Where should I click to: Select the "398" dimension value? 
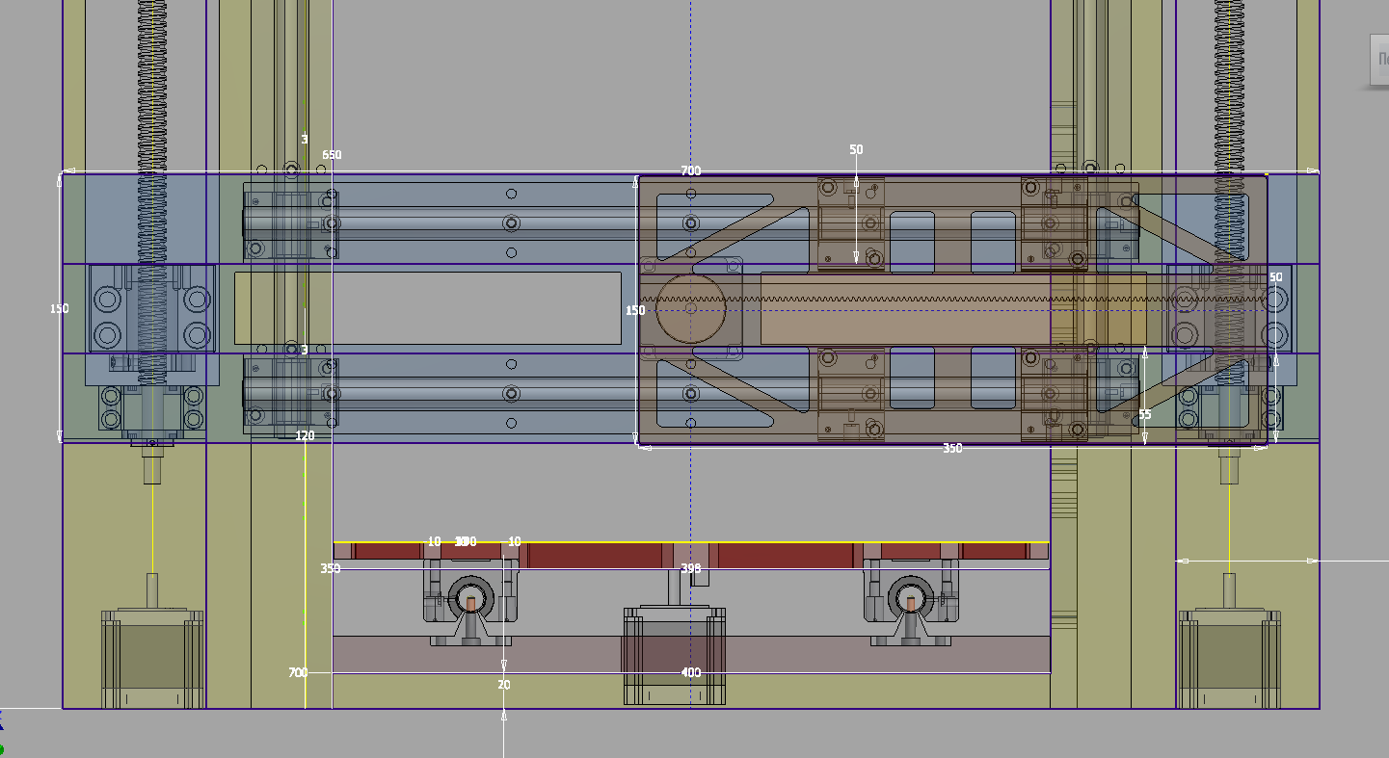[690, 568]
